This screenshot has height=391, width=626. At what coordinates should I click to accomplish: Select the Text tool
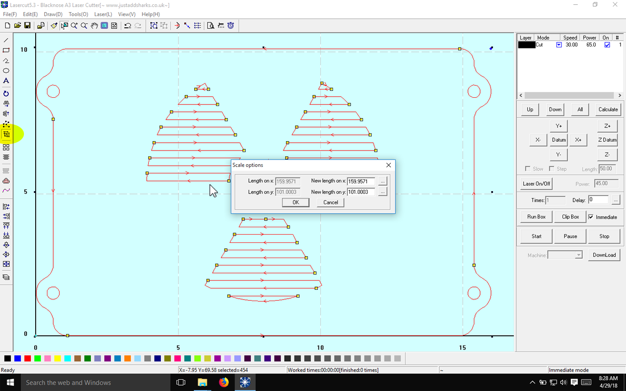(x=6, y=81)
